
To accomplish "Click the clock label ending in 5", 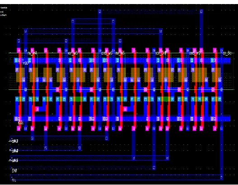I will click(x=15, y=161).
